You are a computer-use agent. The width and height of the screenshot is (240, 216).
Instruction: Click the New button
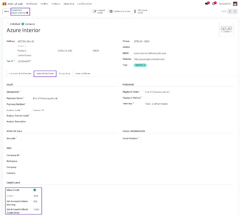tap(7, 11)
